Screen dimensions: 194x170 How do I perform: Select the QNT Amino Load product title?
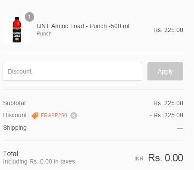click(83, 26)
